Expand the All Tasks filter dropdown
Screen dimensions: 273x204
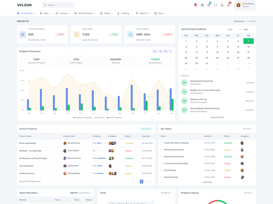[x=248, y=129]
